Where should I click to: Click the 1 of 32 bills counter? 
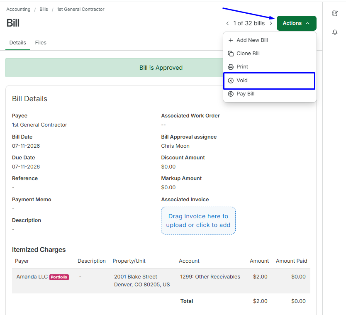pos(249,23)
